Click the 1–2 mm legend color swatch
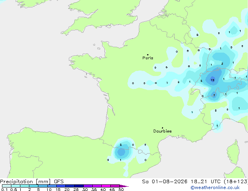Viewport: 248px width, 191px height. pos(25,186)
